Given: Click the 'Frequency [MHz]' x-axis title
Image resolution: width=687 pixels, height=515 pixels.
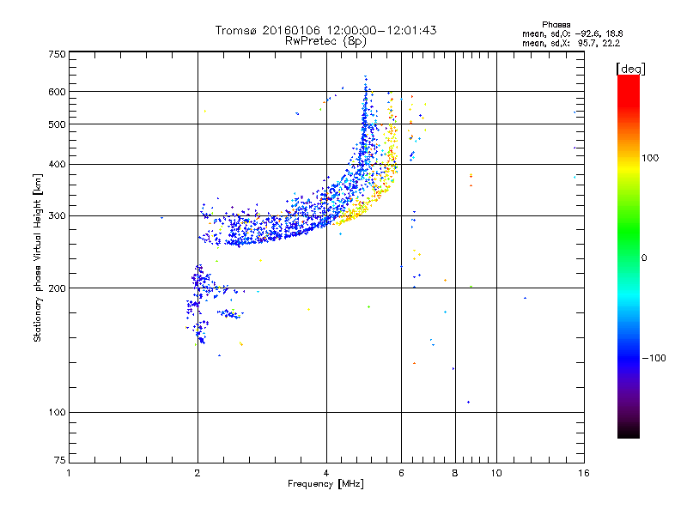Looking at the screenshot, I should pyautogui.click(x=325, y=484).
